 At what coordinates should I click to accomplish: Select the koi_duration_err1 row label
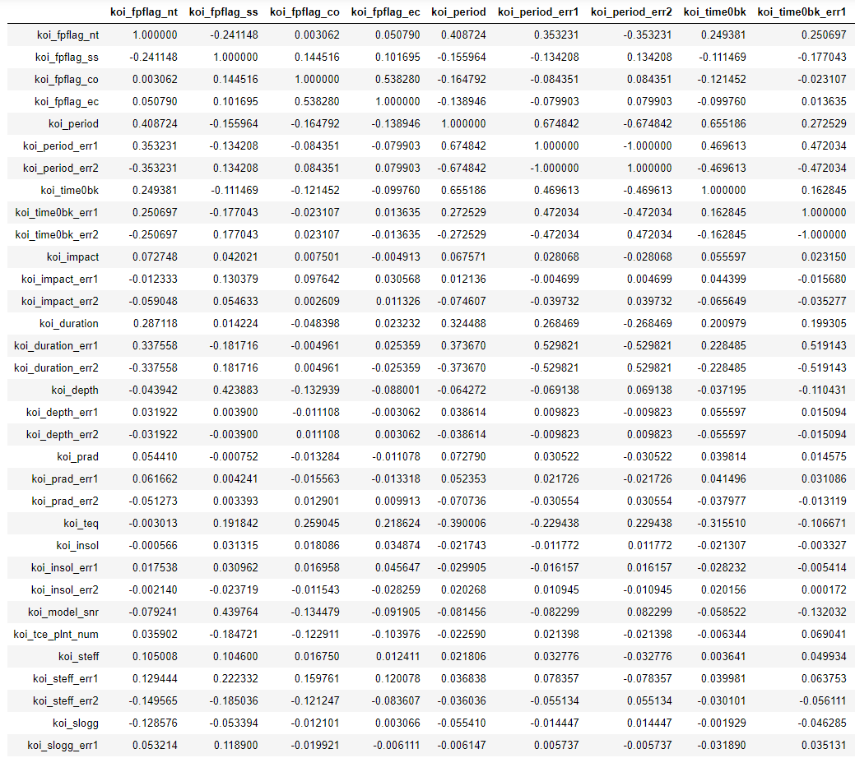click(57, 346)
